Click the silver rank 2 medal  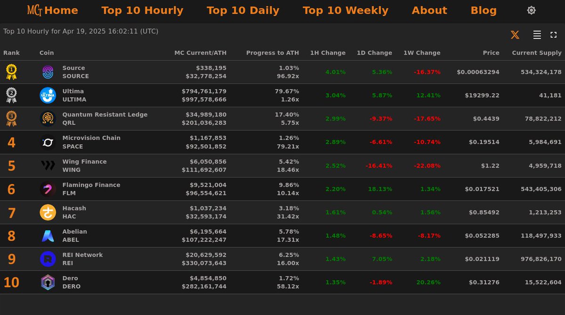(x=11, y=95)
